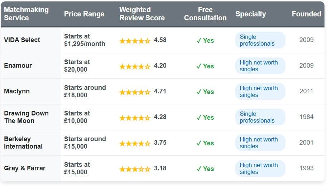The width and height of the screenshot is (327, 186).
Task: Click the checkmark Yes for Gray & Farrar
Action: [x=205, y=169]
